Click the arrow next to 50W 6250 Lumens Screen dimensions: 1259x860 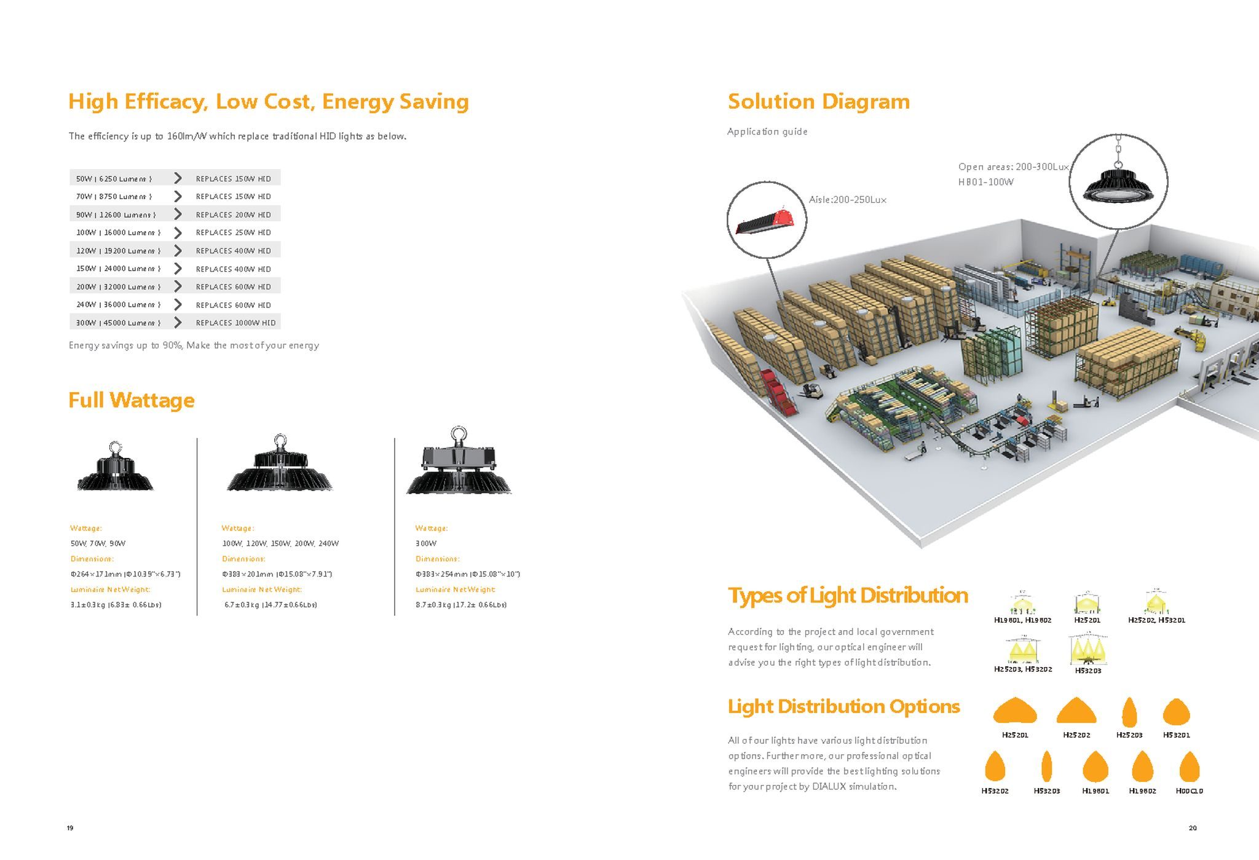point(178,178)
